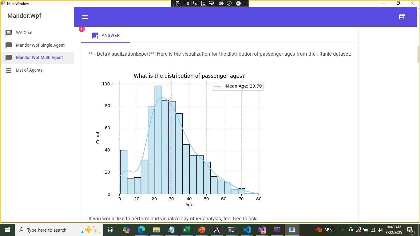Open Live Visual Tree from debug toolbar
Viewport: 420px width, 236px height.
(178, 3)
